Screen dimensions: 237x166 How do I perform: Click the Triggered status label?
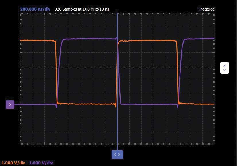[x=206, y=9]
